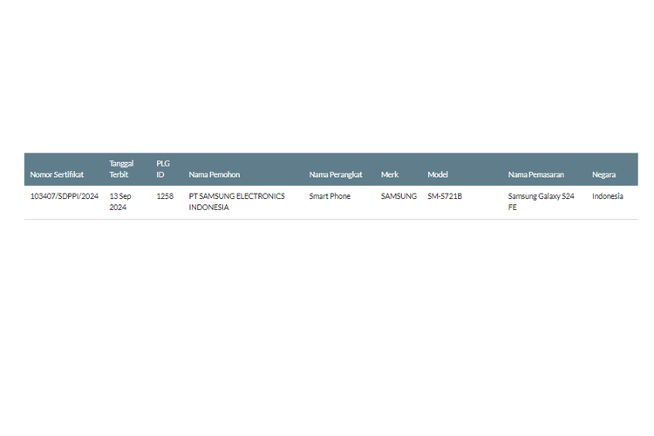654x436 pixels.
Task: Select the Tanggal Terbit column header
Action: [121, 168]
